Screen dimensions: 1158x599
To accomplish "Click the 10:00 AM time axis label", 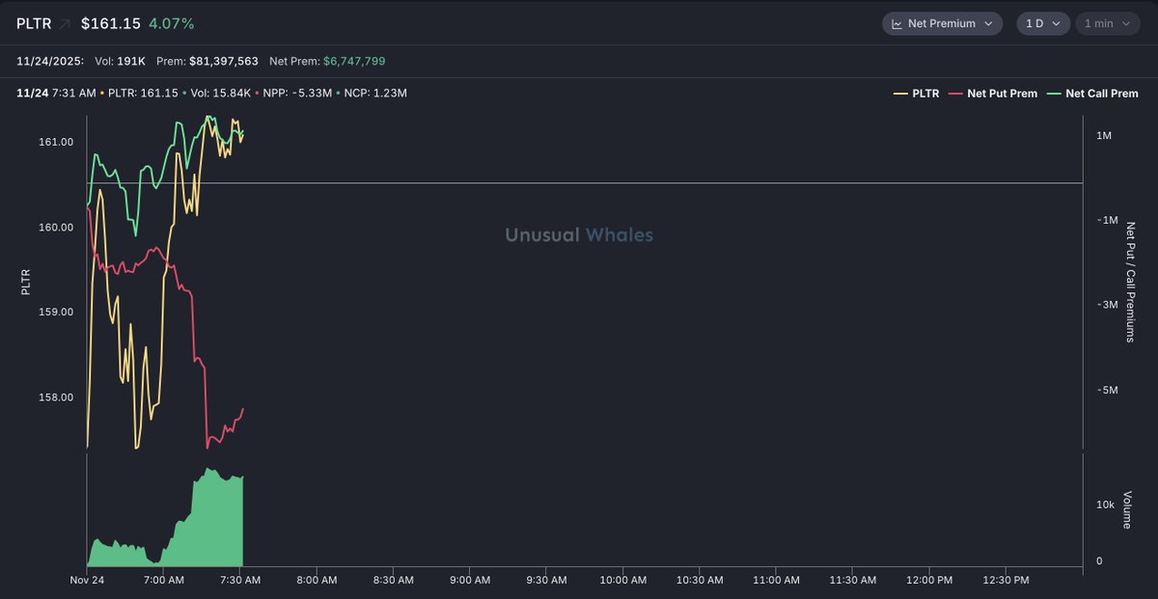I will click(x=622, y=580).
